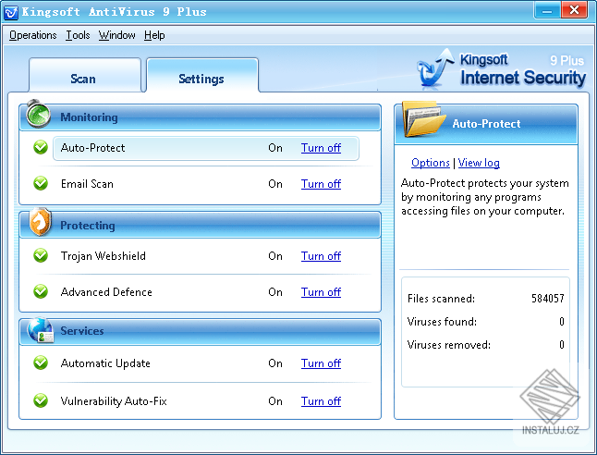Turn off Auto-Protect monitoring

(x=321, y=148)
